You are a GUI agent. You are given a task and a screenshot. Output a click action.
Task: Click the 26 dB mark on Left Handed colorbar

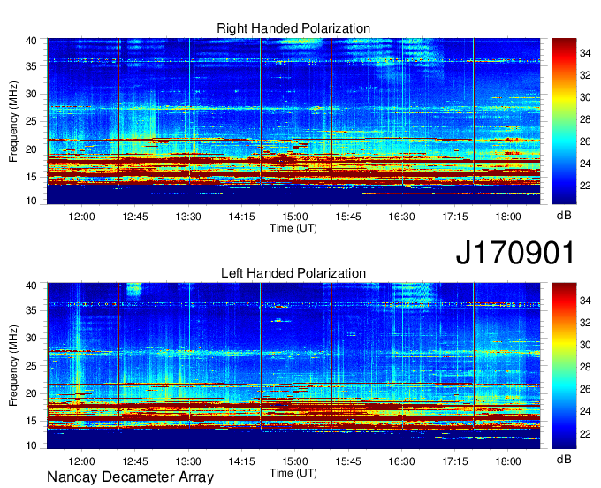click(585, 389)
